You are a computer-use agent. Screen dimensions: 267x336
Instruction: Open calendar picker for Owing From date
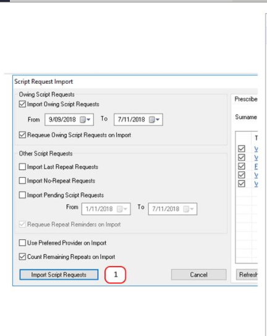click(82, 120)
